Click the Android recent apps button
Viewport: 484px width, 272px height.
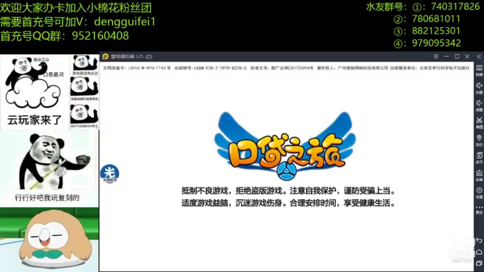479,264
